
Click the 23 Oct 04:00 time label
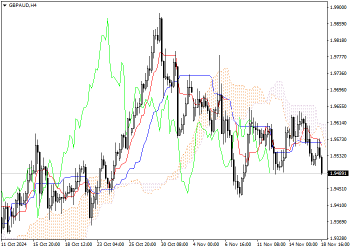pos(110,244)
